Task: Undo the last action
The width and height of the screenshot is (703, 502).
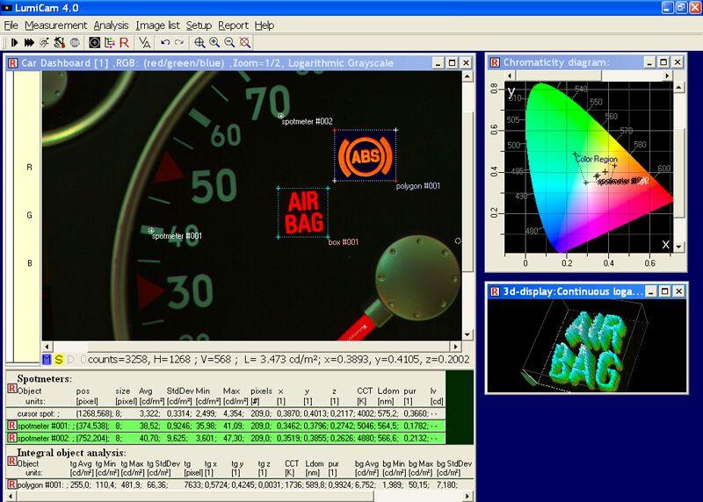Action: (x=165, y=42)
